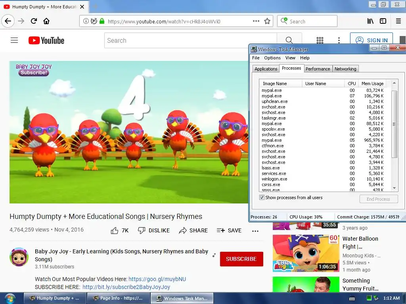Open the Options menu in Task Manager

[x=272, y=58]
